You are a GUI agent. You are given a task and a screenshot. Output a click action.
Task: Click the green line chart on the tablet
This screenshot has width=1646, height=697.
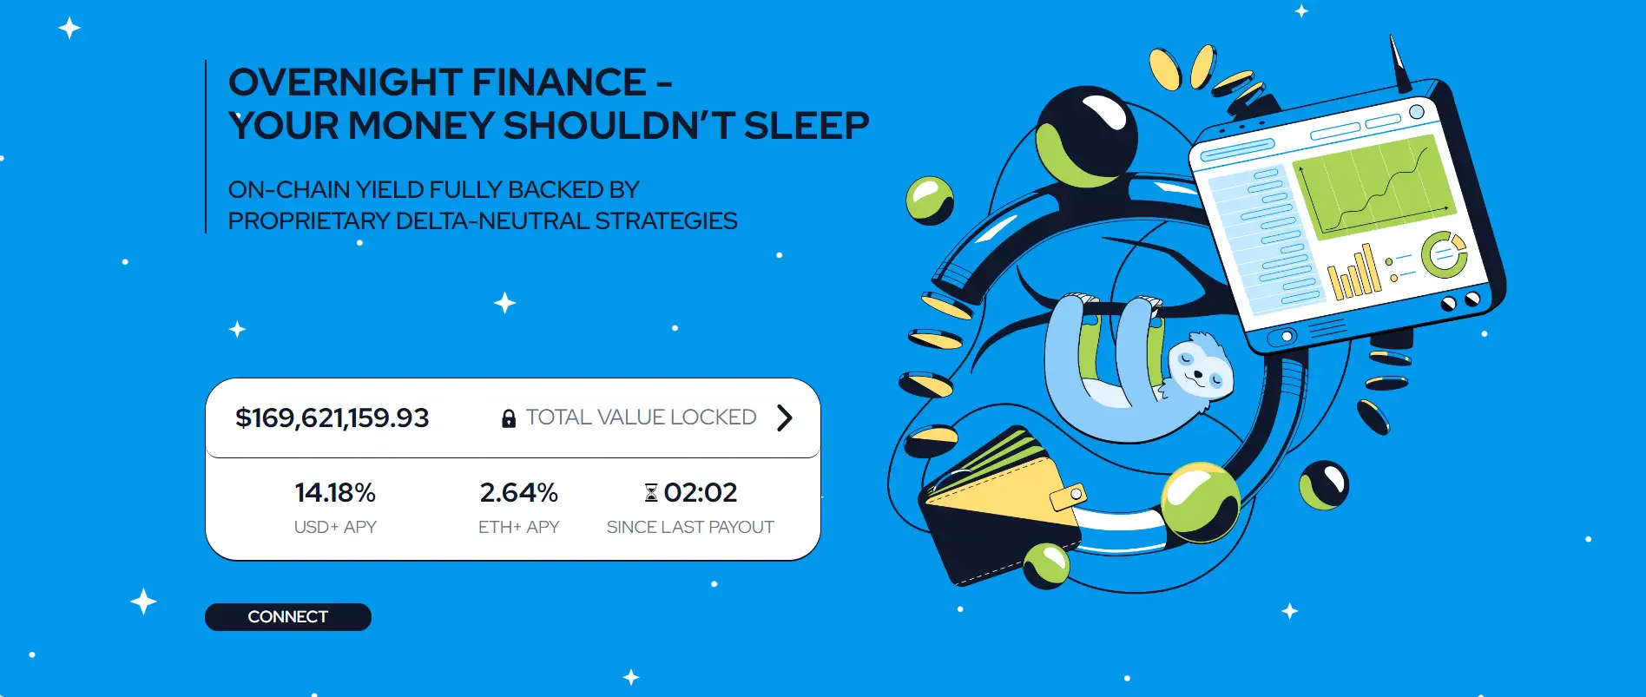(1372, 187)
